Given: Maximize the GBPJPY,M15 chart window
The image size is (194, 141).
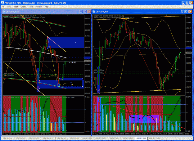Looking at the screenshot, I should click(x=85, y=11).
